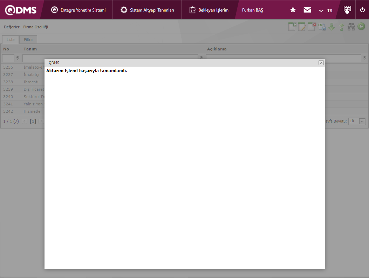The height and width of the screenshot is (278, 369).
Task: Edit record pencil icon in toolbar
Action: [x=302, y=27]
